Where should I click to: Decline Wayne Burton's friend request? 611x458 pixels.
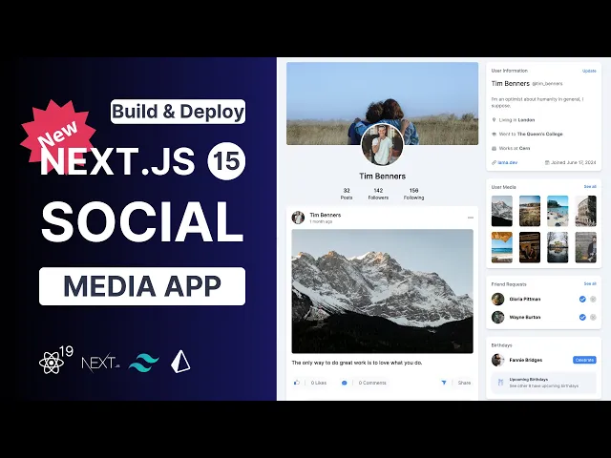[593, 317]
